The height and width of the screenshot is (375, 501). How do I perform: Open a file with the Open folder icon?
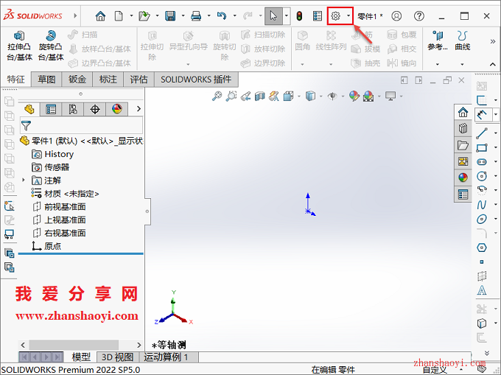[144, 15]
